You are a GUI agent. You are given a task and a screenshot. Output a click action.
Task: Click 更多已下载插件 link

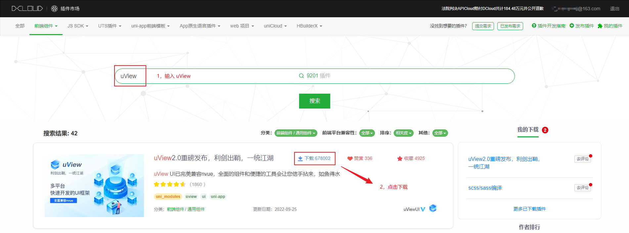(x=529, y=209)
